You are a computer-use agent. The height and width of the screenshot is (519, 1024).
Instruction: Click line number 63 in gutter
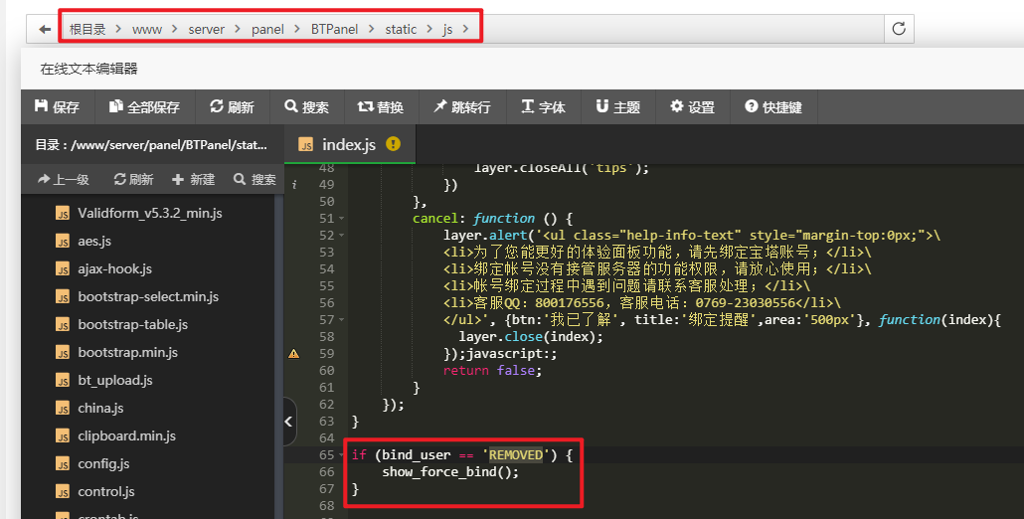point(326,422)
